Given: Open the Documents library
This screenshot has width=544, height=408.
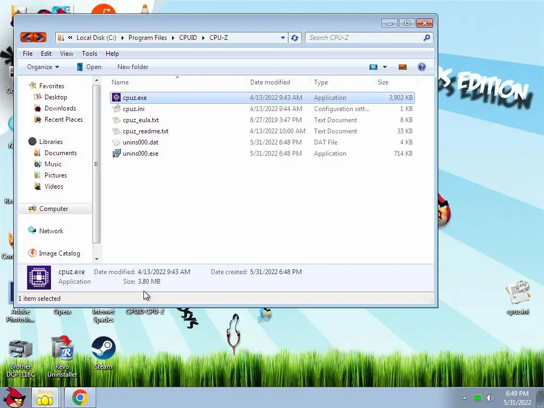Looking at the screenshot, I should pyautogui.click(x=61, y=153).
